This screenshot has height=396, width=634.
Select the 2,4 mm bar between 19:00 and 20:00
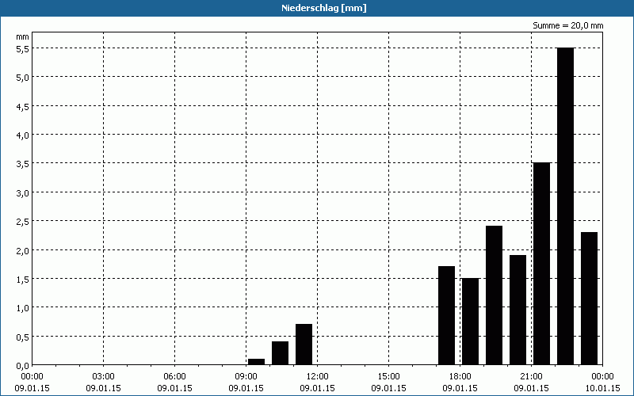(494, 295)
